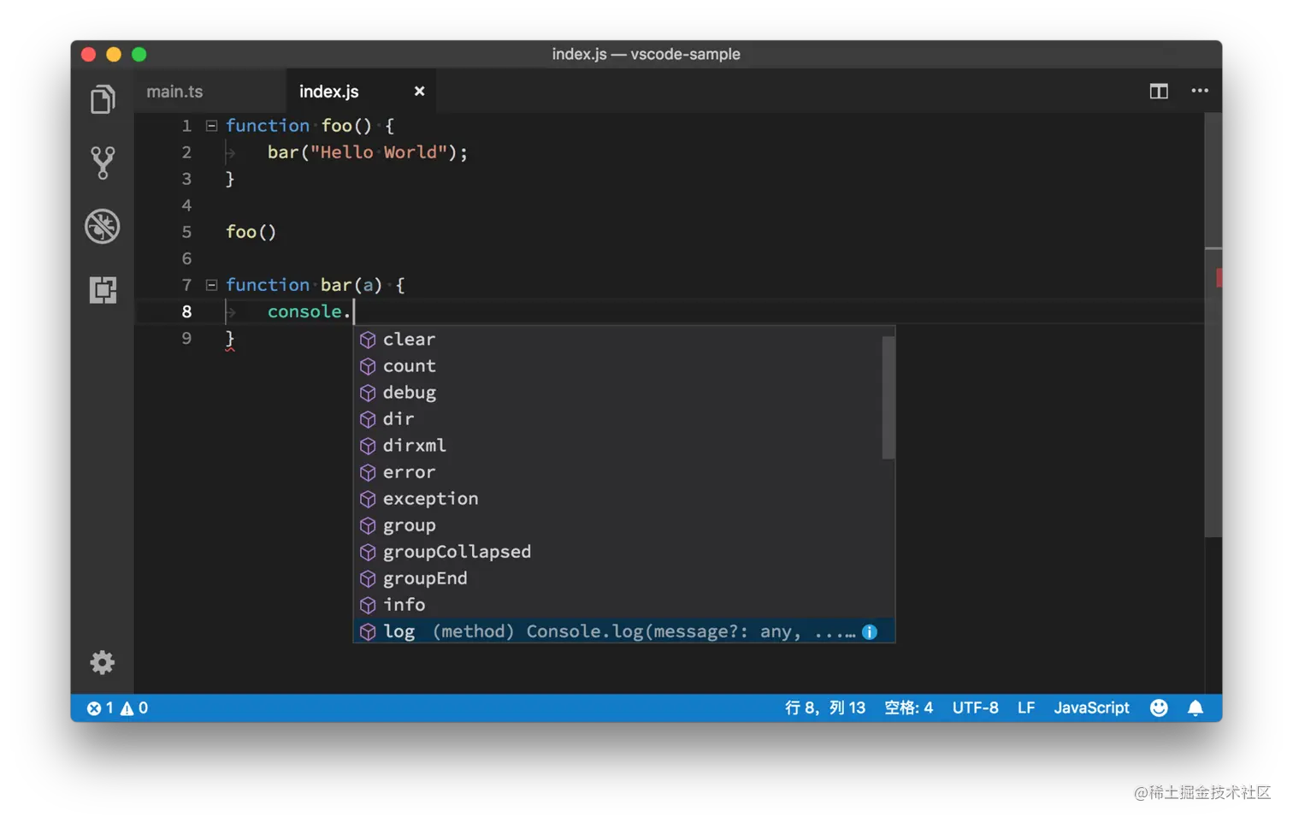The image size is (1293, 823).
Task: Click the bar(a) function name
Action: 336,285
